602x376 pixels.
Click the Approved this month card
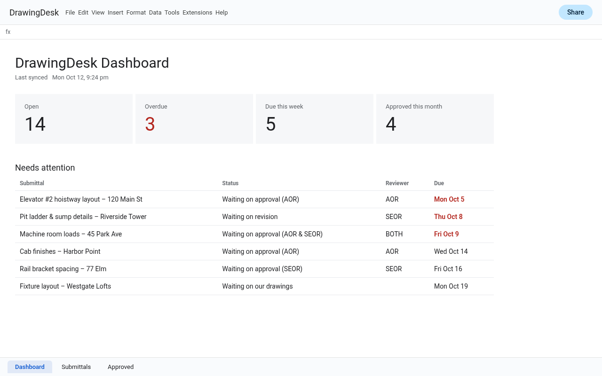(435, 119)
